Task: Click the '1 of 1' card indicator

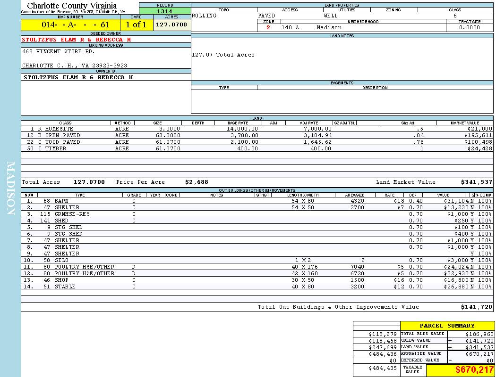Action: pos(136,25)
